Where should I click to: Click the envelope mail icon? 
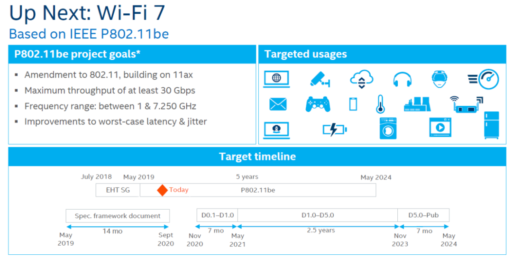(278, 104)
